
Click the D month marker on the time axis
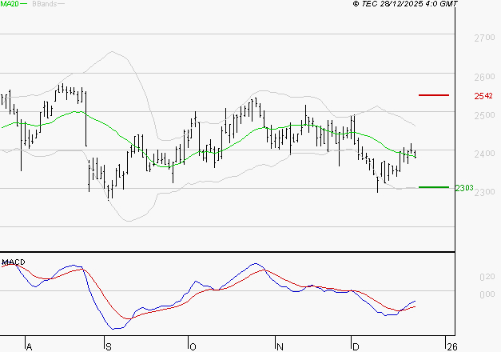[x=356, y=347]
